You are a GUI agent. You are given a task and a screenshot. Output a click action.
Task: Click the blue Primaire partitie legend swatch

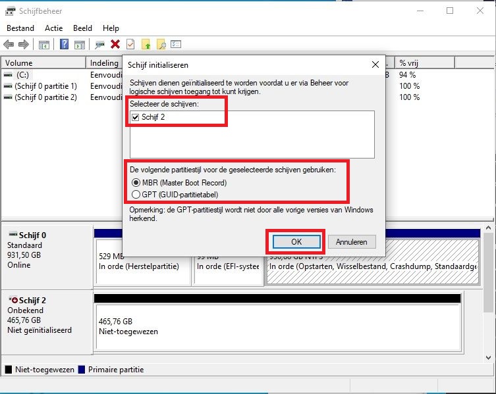point(82,370)
